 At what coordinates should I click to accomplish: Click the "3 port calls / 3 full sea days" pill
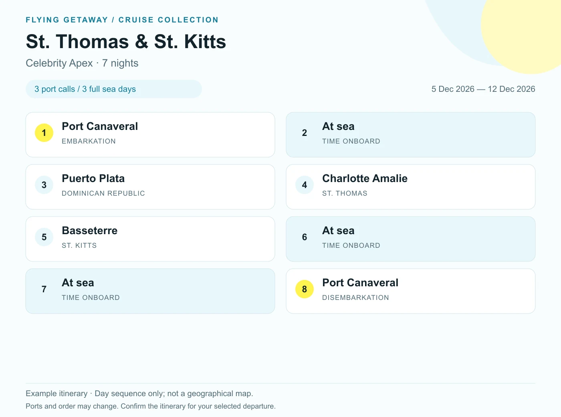click(114, 89)
